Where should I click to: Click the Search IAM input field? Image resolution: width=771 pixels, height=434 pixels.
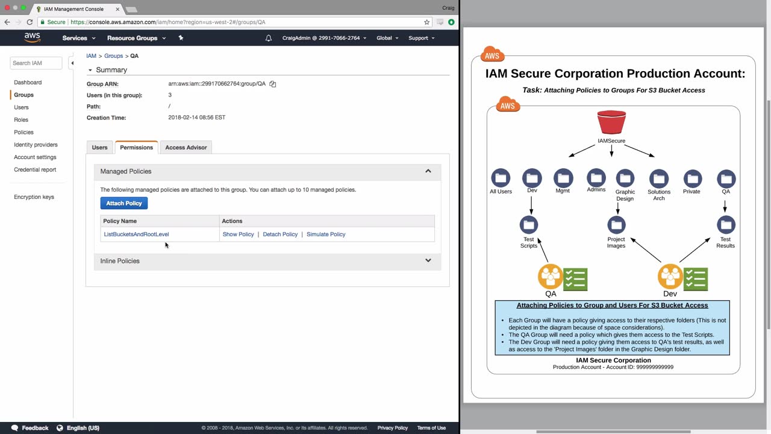[x=36, y=63]
